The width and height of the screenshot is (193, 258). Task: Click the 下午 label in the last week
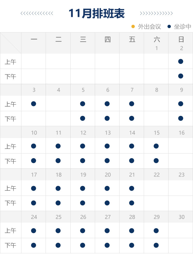[11, 246]
